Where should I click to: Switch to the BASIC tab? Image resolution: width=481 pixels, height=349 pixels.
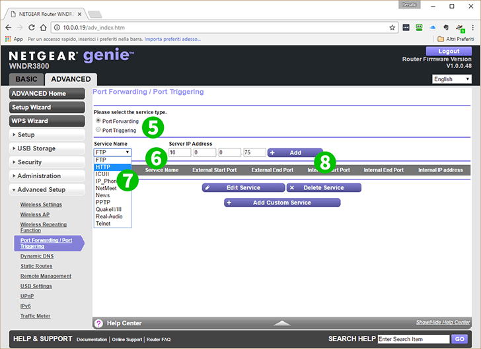coord(26,79)
